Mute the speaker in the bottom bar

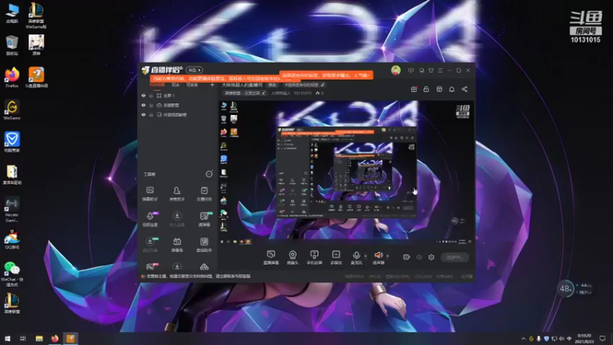pyautogui.click(x=378, y=255)
